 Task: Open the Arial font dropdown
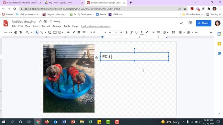(98, 32)
